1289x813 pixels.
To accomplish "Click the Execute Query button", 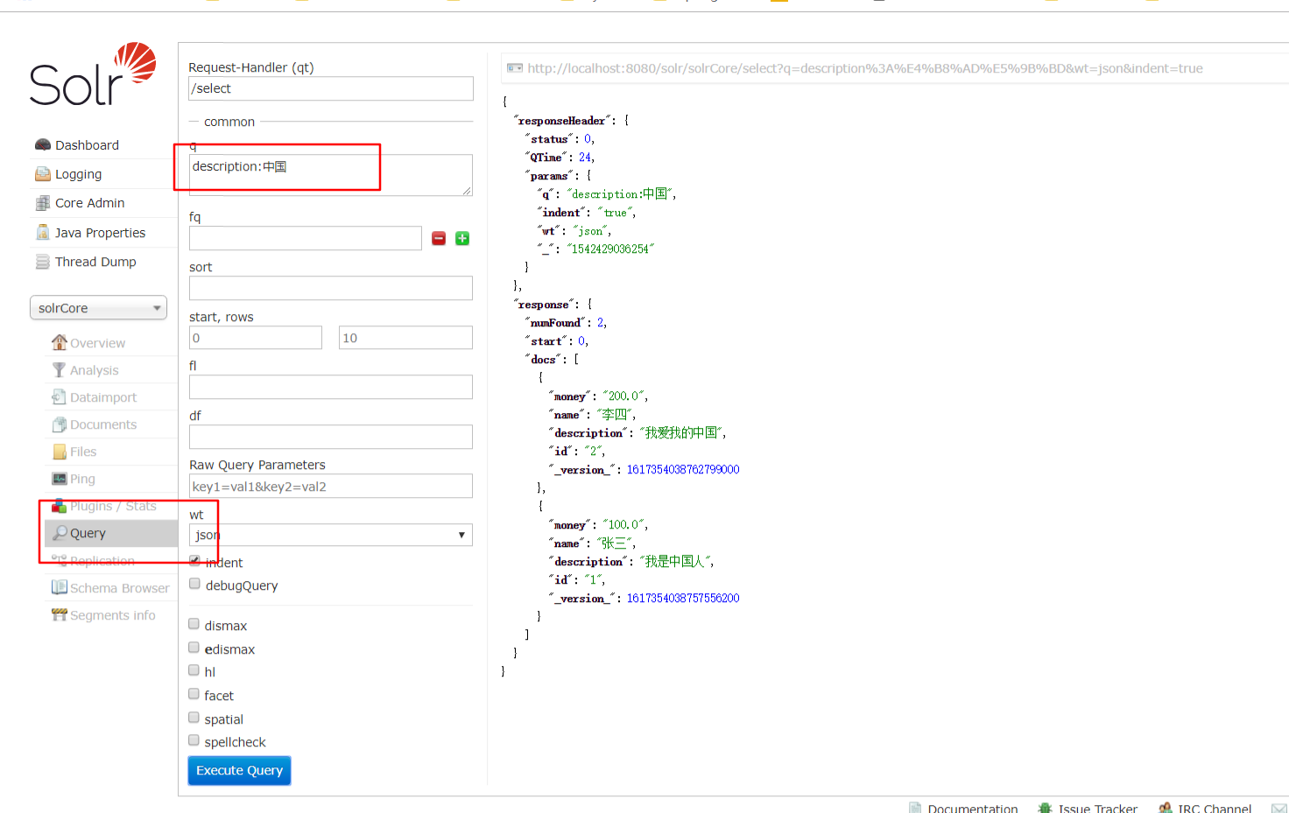I will [239, 770].
